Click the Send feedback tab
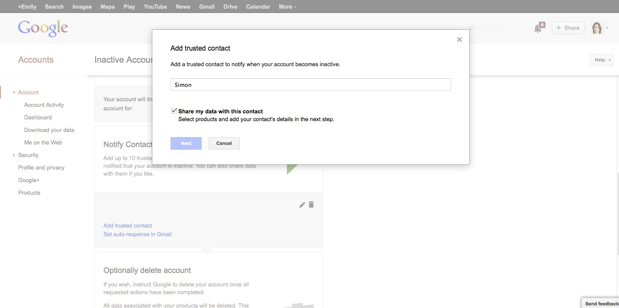The height and width of the screenshot is (308, 619). click(x=601, y=304)
